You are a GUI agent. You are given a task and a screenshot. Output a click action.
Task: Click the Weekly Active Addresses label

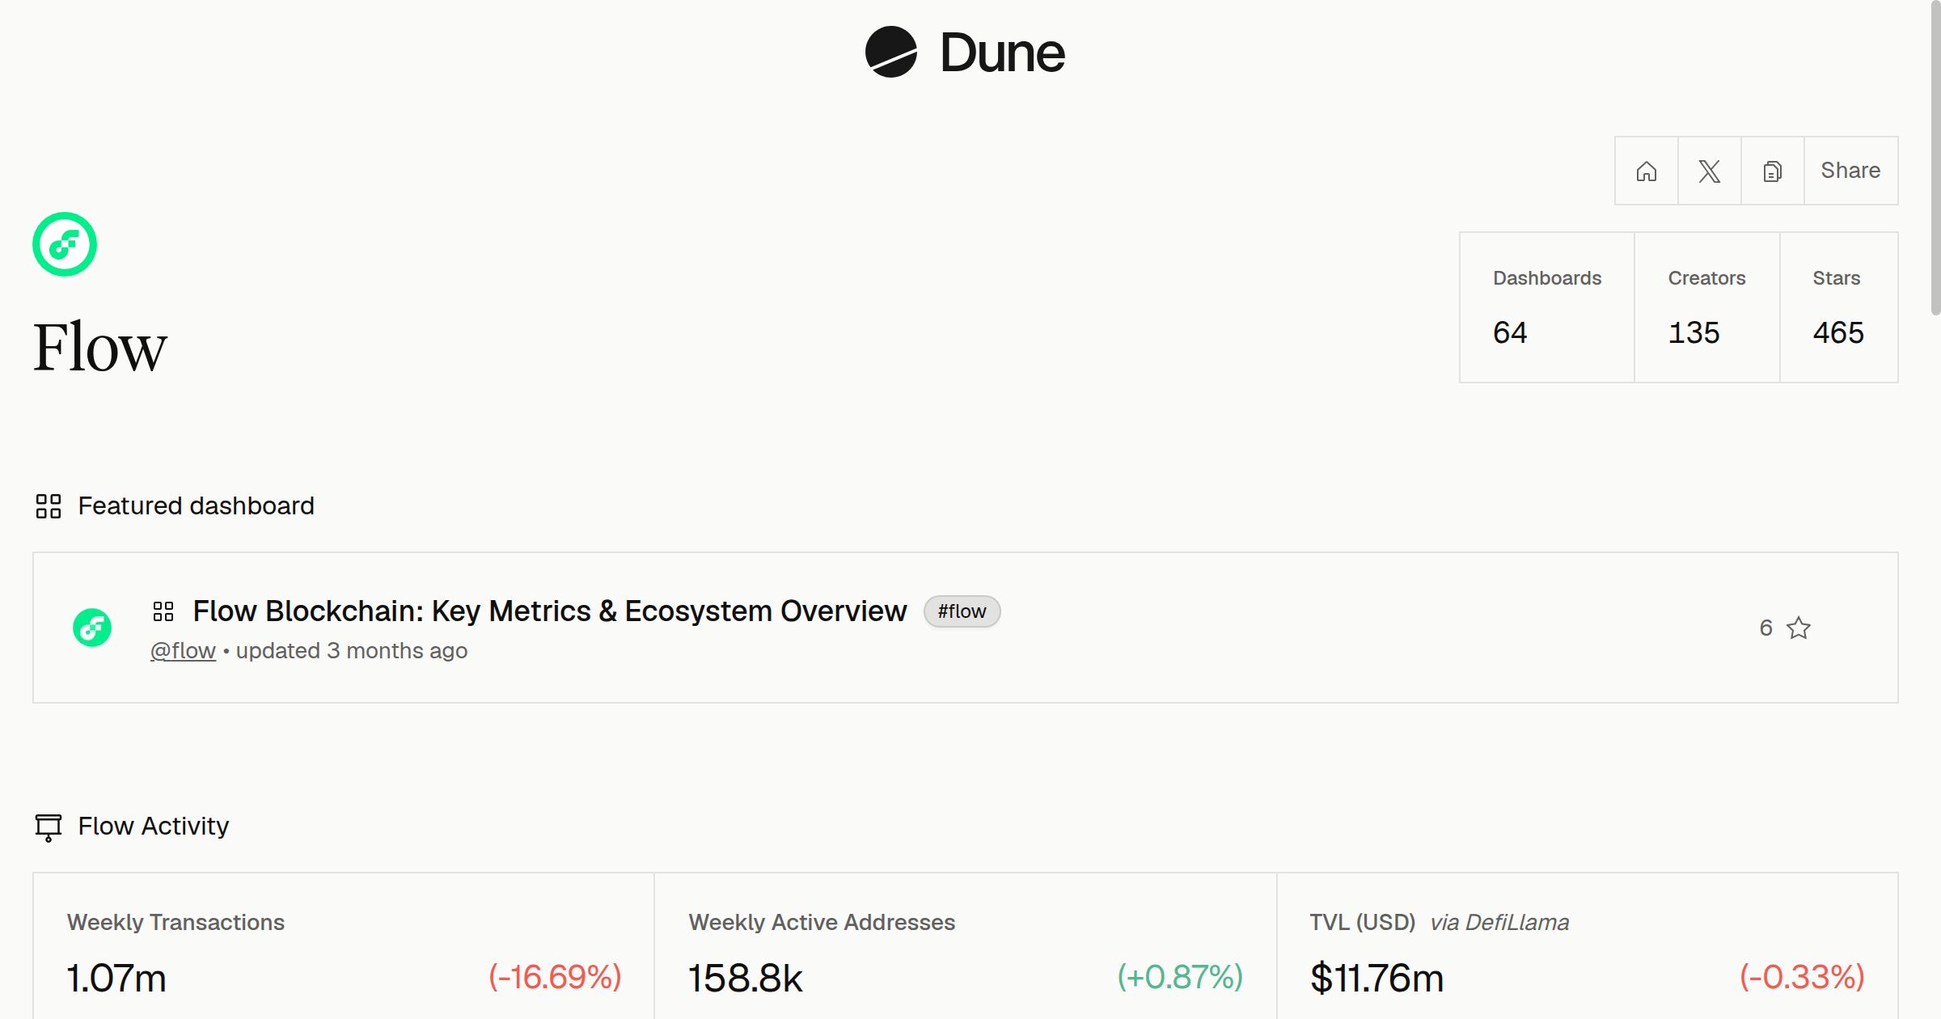(822, 922)
